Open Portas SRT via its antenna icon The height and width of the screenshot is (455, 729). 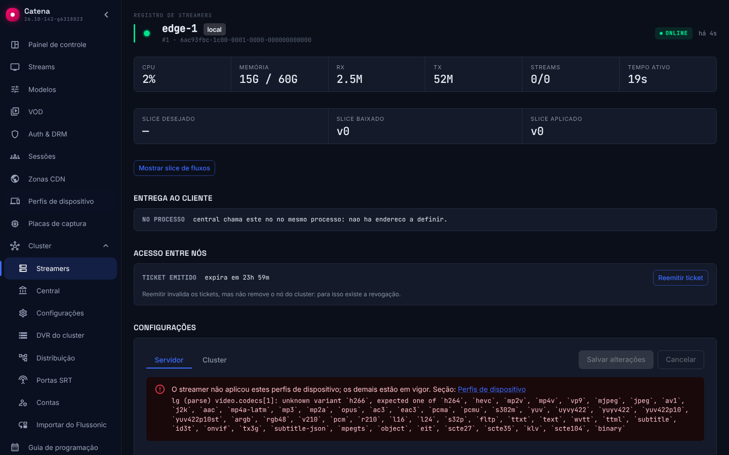pos(23,380)
